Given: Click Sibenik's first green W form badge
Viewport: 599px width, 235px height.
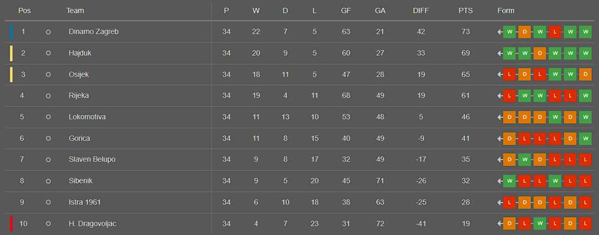Looking at the screenshot, I should [509, 181].
